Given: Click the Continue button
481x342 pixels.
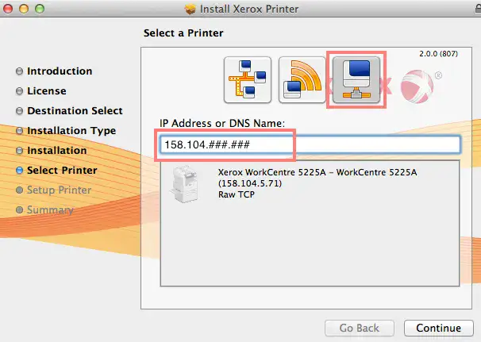Looking at the screenshot, I should pos(438,328).
